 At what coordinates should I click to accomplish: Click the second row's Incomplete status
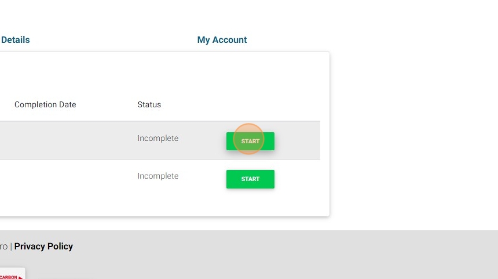(158, 176)
